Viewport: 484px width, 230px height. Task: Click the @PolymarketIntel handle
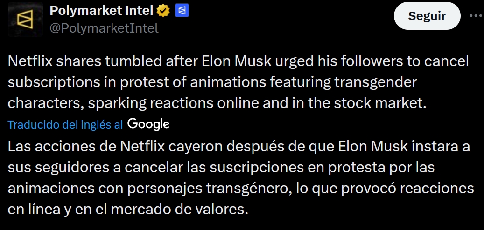pyautogui.click(x=104, y=28)
